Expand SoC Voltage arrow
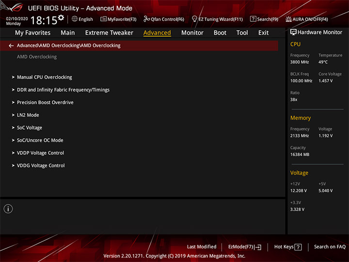 [x=13, y=128]
